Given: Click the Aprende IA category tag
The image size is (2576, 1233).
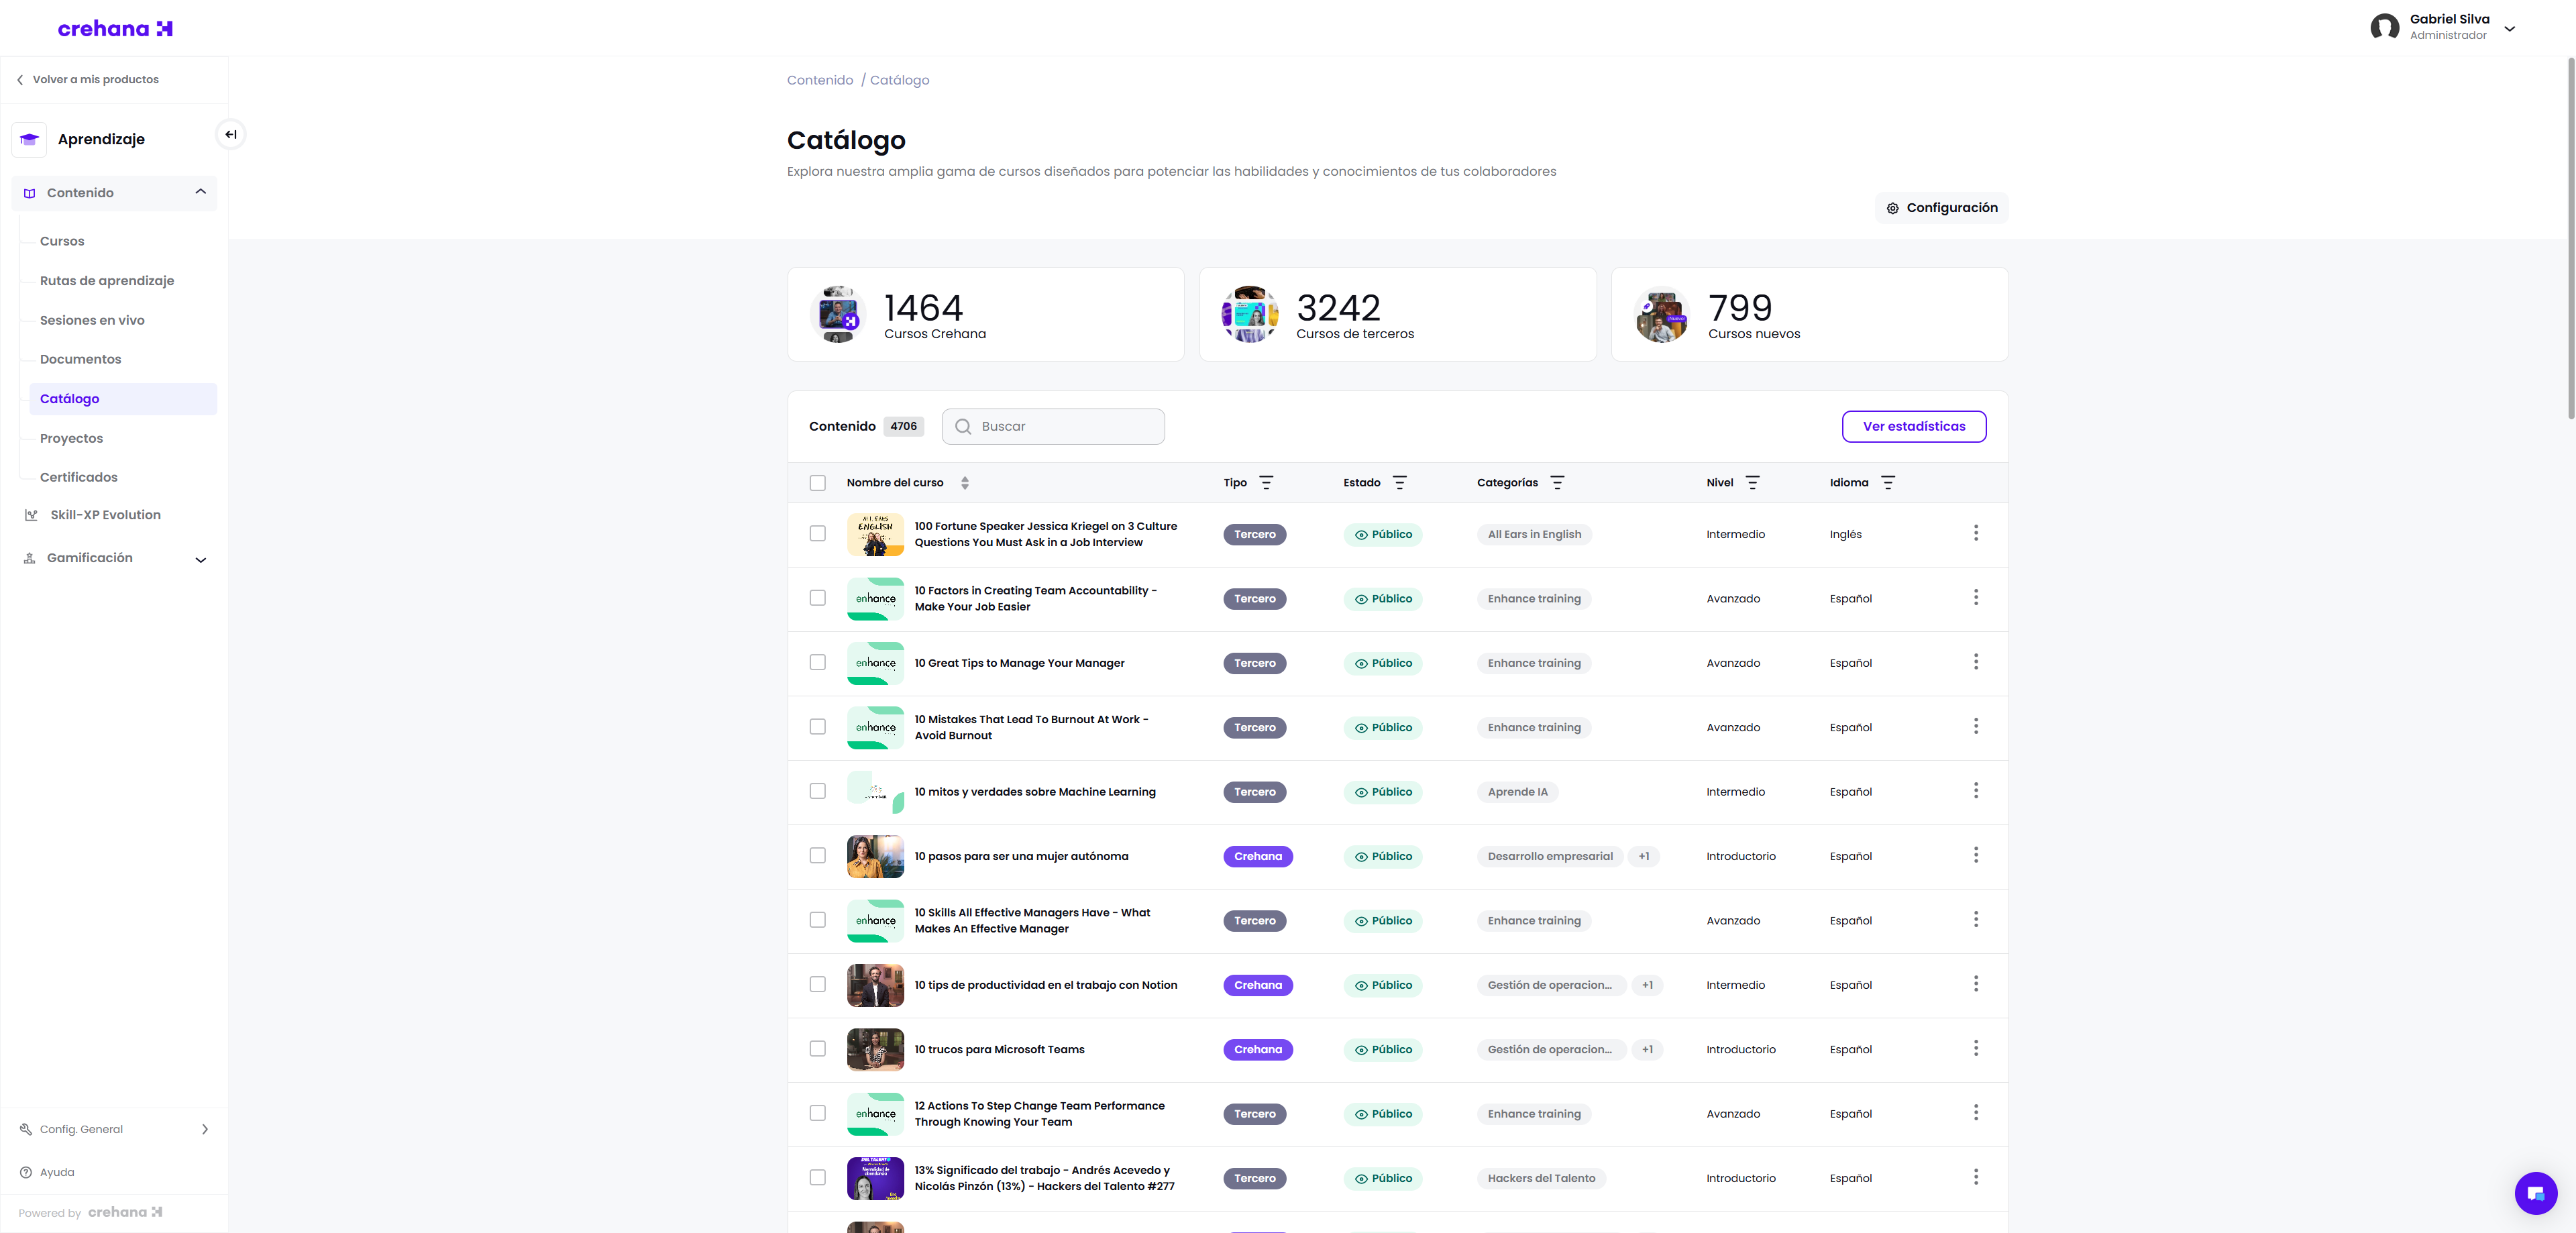Looking at the screenshot, I should point(1517,792).
